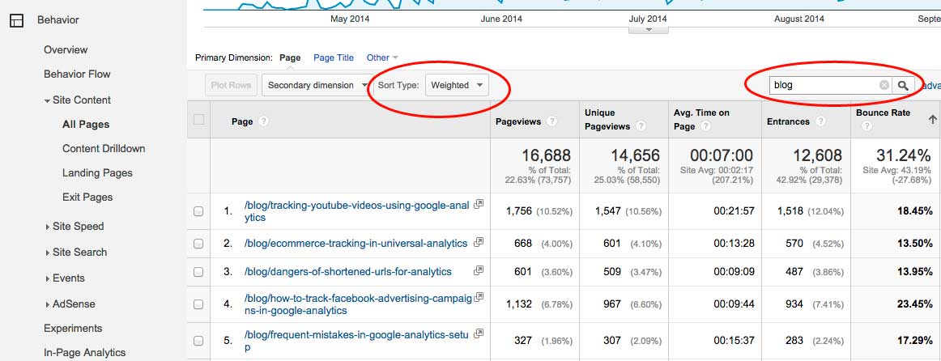Tick the checkbox for row 1
The image size is (941, 361).
coord(199,211)
